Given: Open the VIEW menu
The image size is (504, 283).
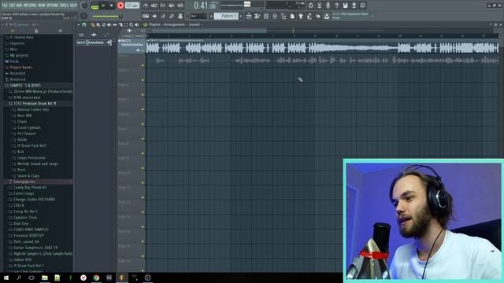Looking at the screenshot, I should (x=42, y=6).
